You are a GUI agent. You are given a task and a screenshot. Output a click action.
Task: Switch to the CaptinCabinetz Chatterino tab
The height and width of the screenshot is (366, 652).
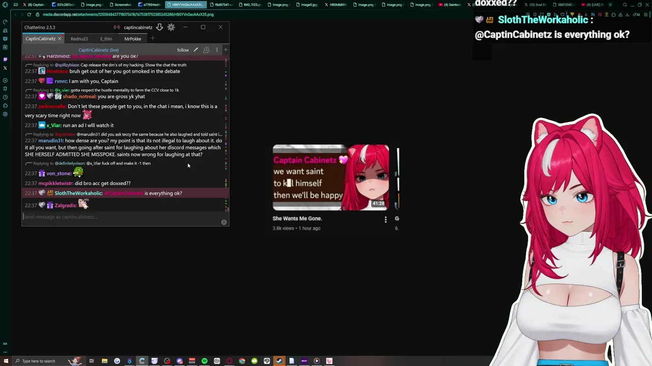point(40,39)
